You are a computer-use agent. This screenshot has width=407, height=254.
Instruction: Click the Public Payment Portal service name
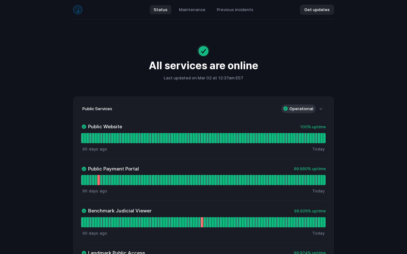(113, 169)
